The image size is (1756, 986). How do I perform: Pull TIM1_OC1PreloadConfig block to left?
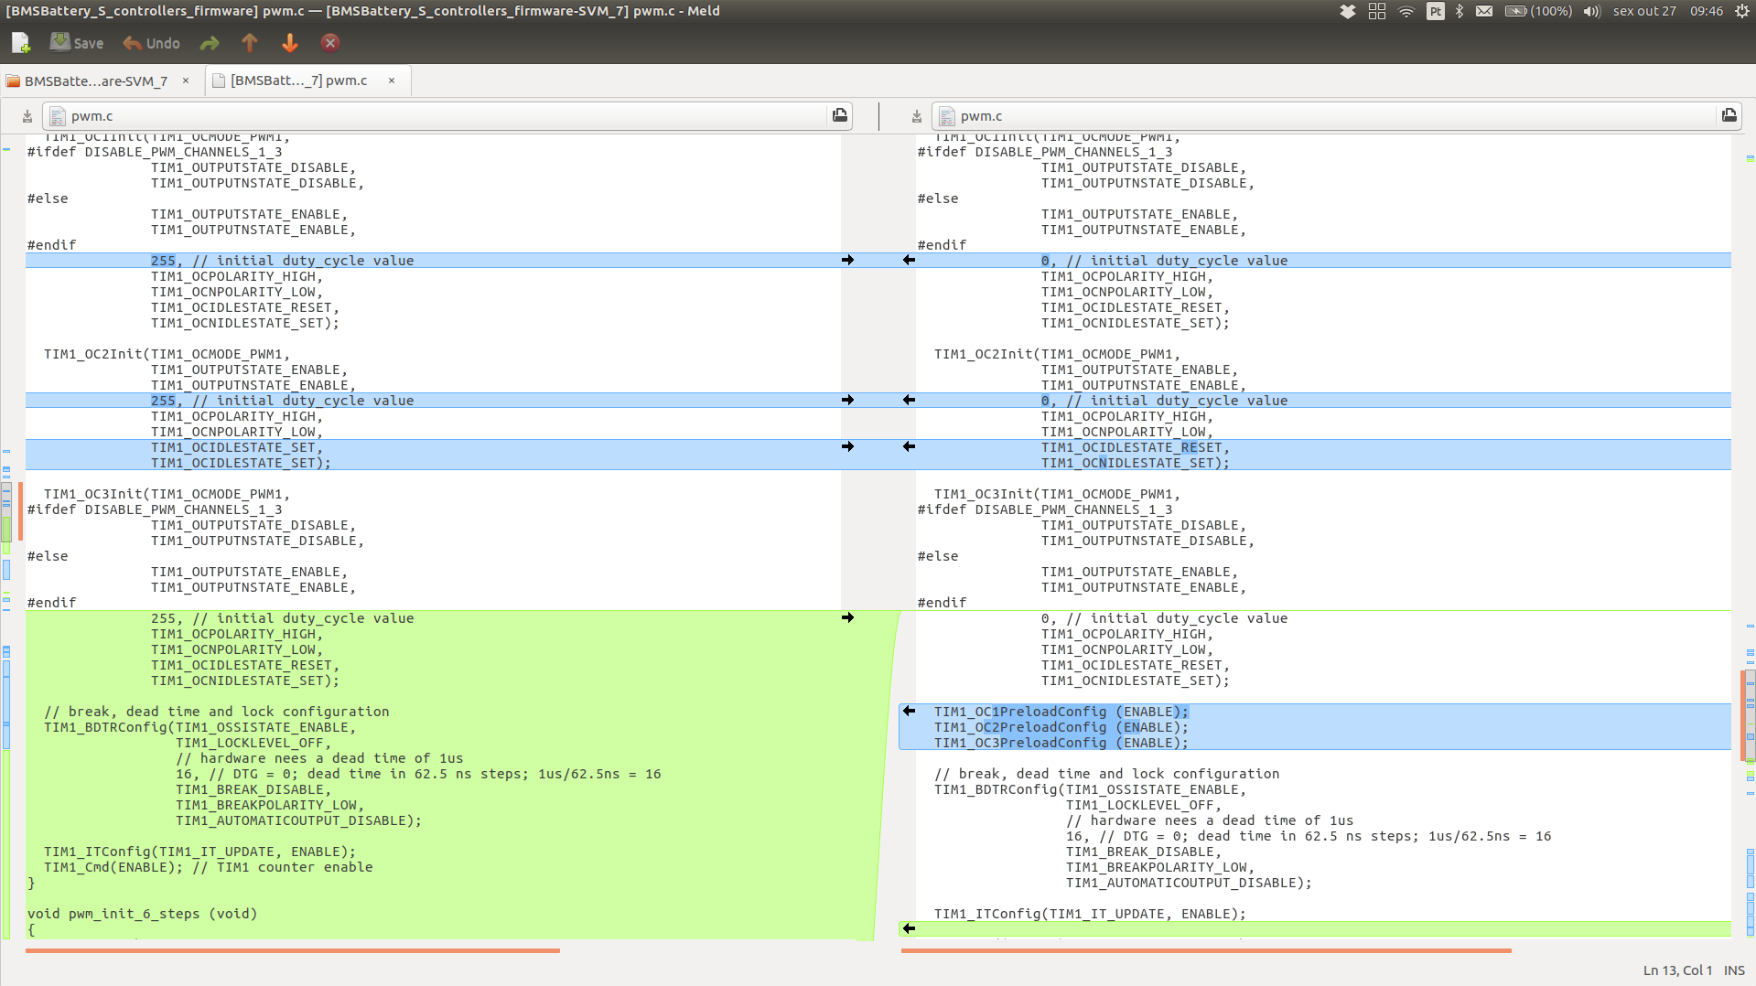click(909, 712)
